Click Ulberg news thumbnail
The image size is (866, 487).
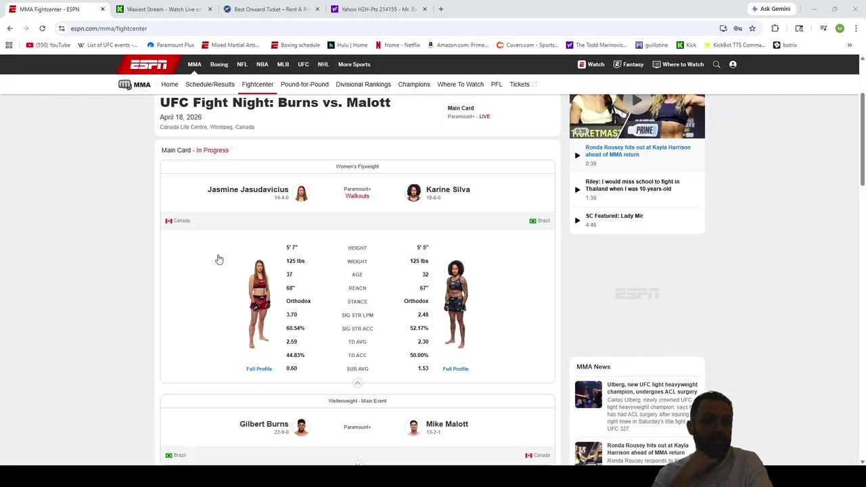click(588, 394)
